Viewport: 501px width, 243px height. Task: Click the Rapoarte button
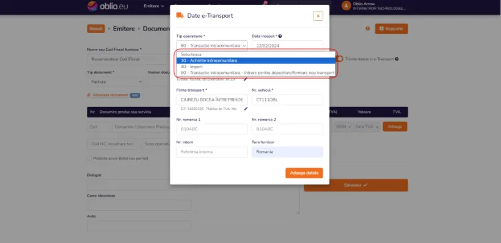tap(392, 29)
